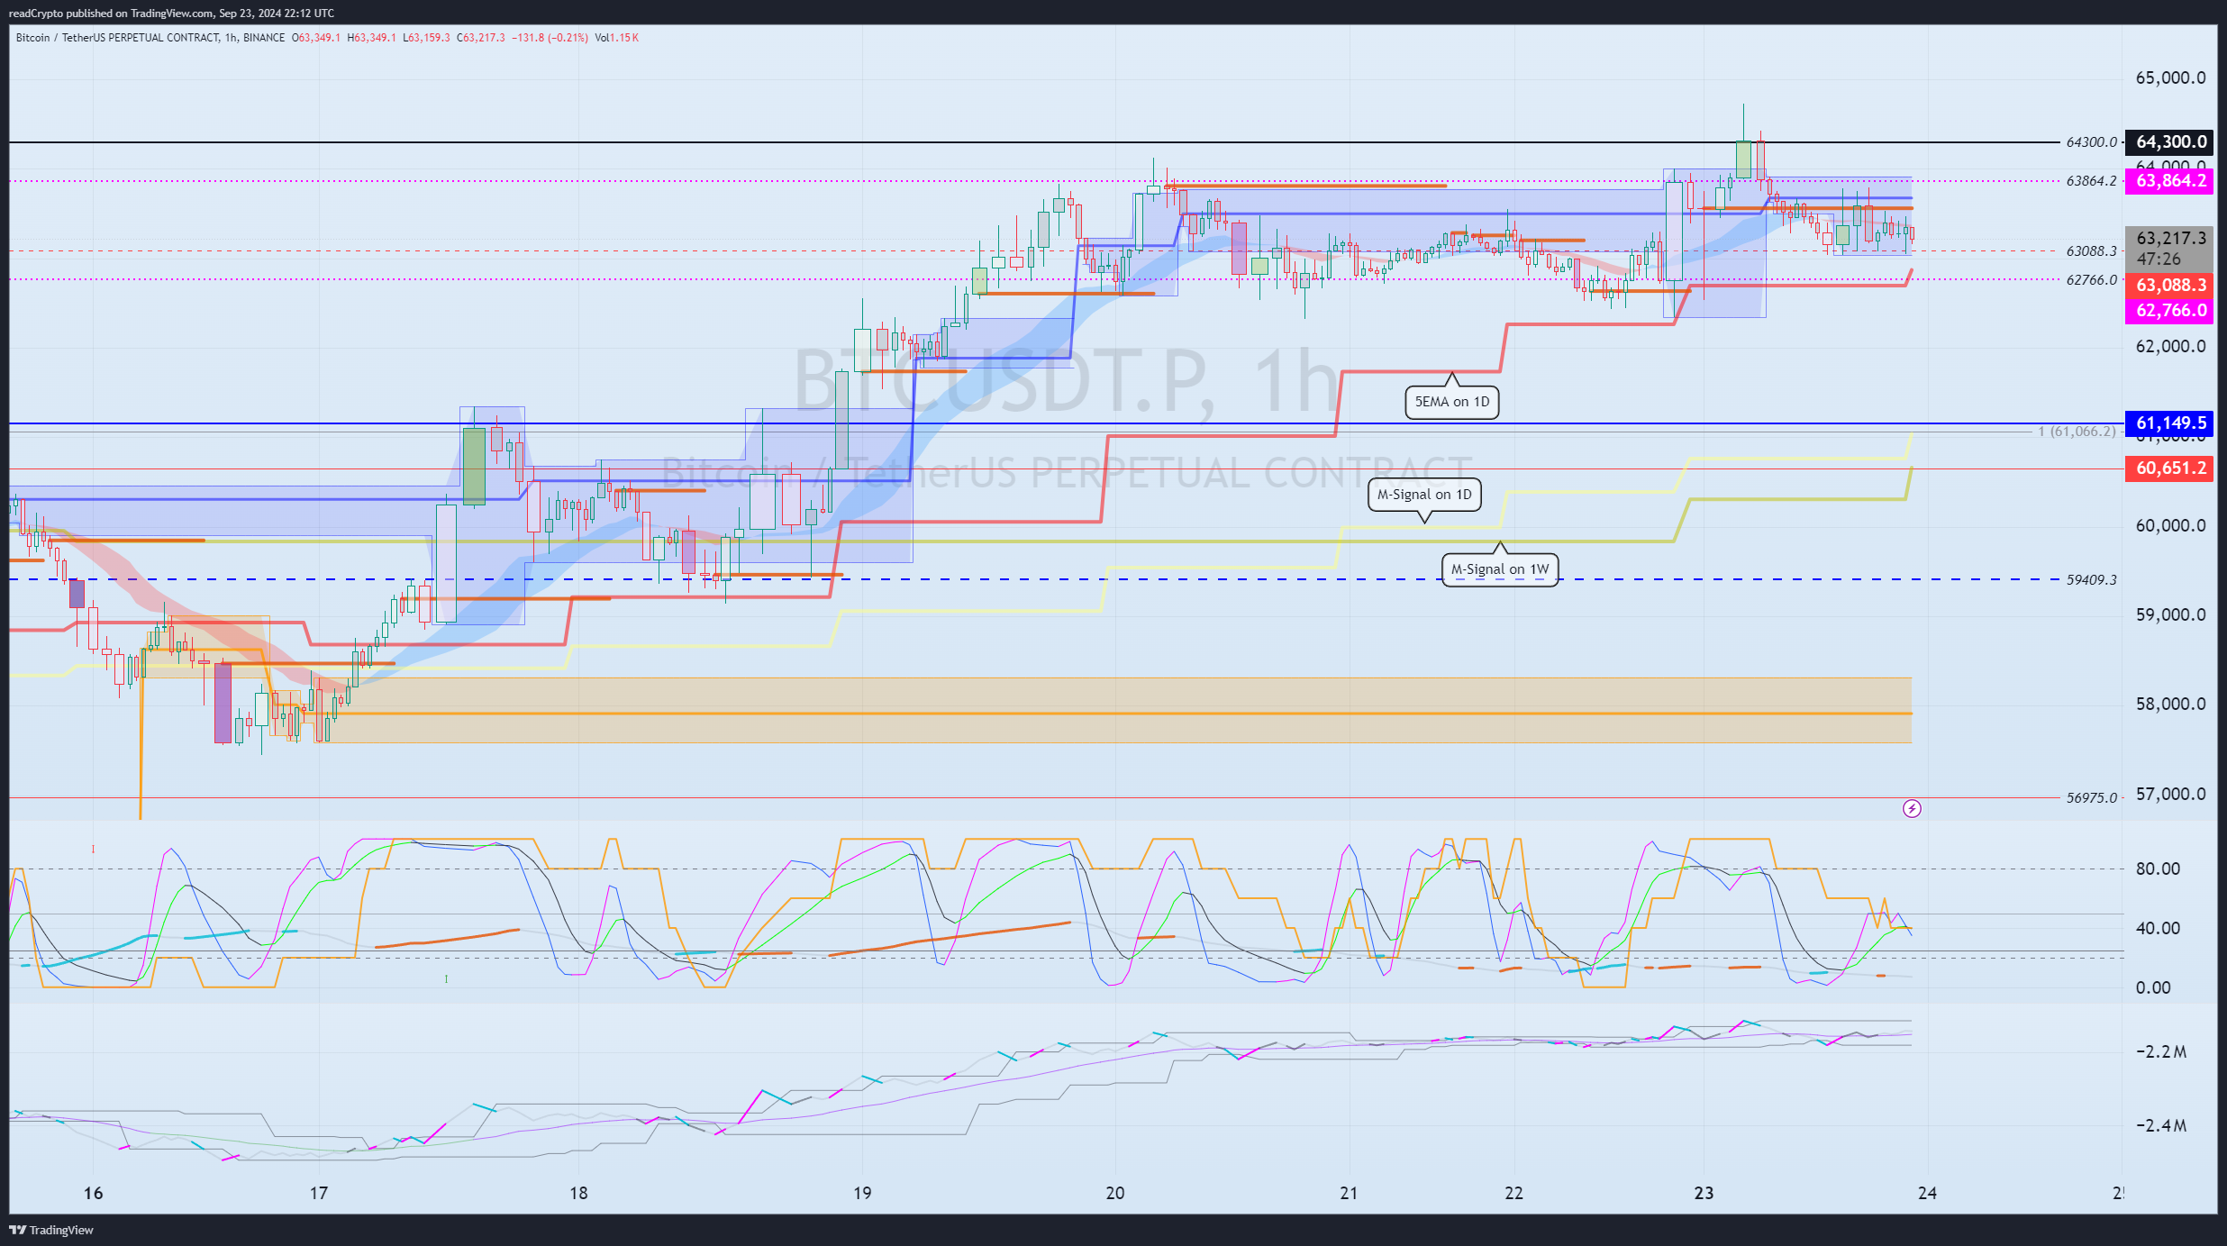Click the '5EMA on 1D' callout label
The height and width of the screenshot is (1246, 2227).
tap(1452, 402)
